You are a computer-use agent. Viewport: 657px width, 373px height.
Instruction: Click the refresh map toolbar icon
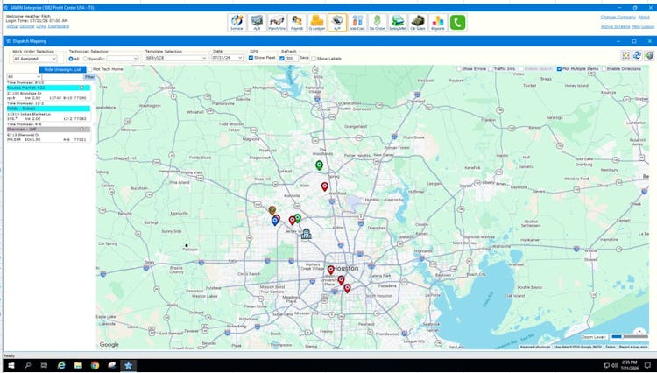click(637, 55)
